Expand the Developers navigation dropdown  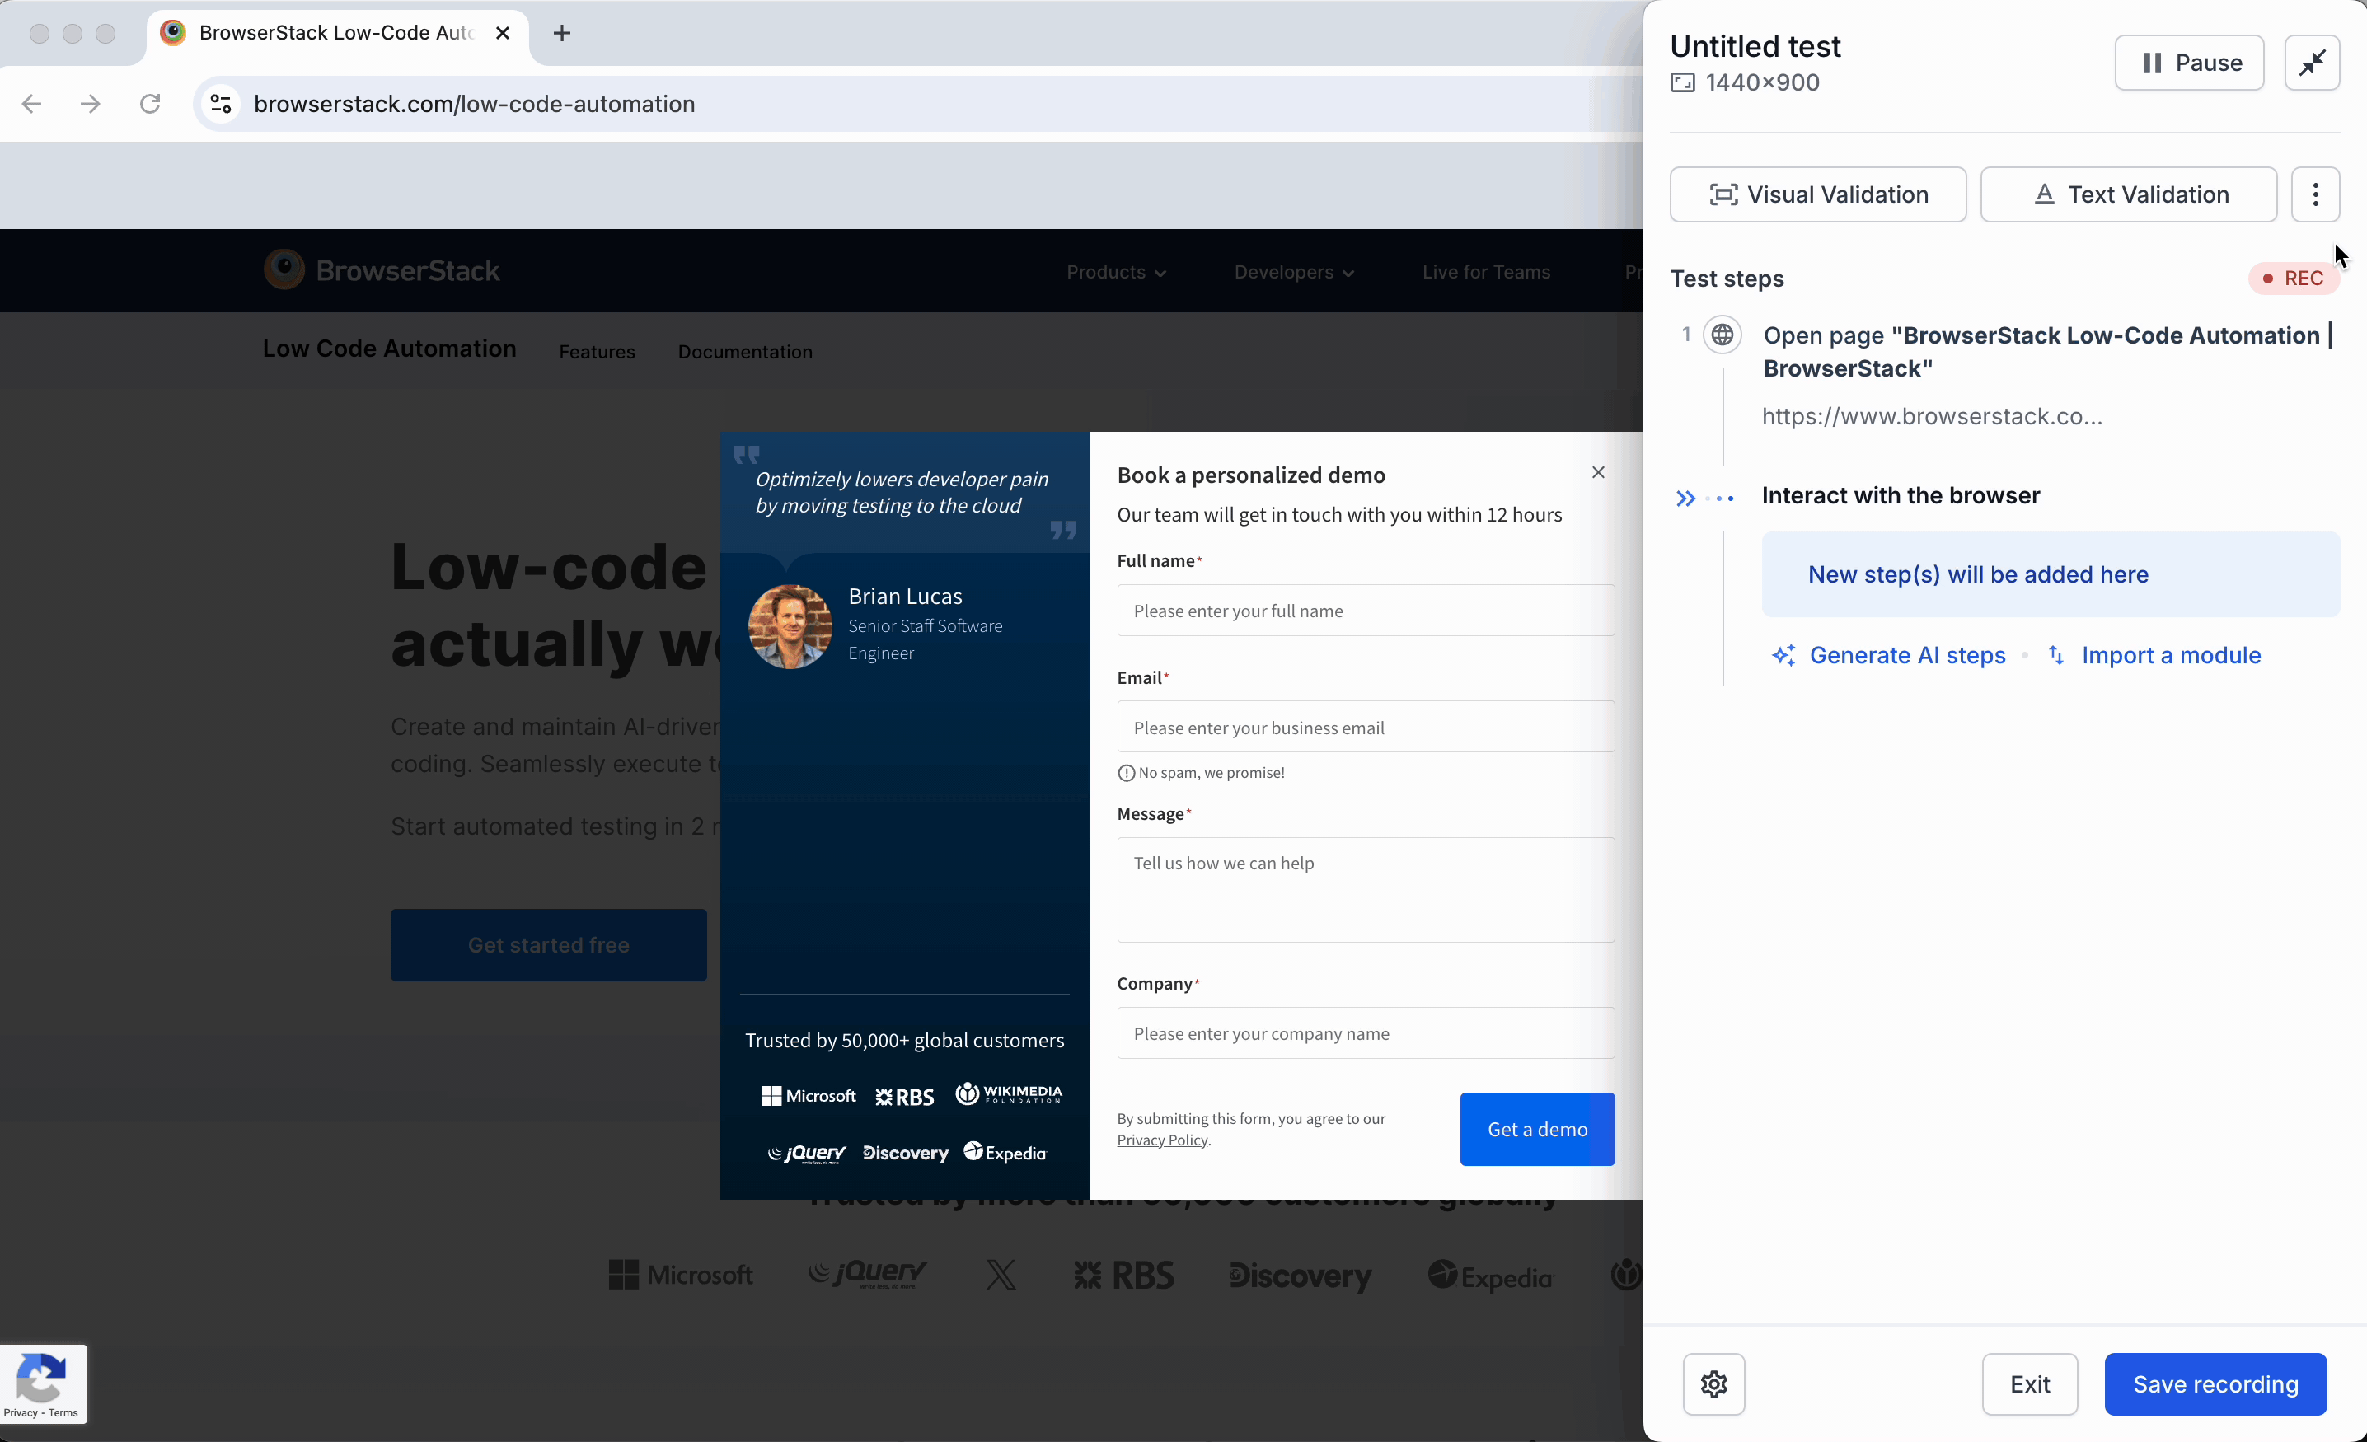pyautogui.click(x=1291, y=270)
